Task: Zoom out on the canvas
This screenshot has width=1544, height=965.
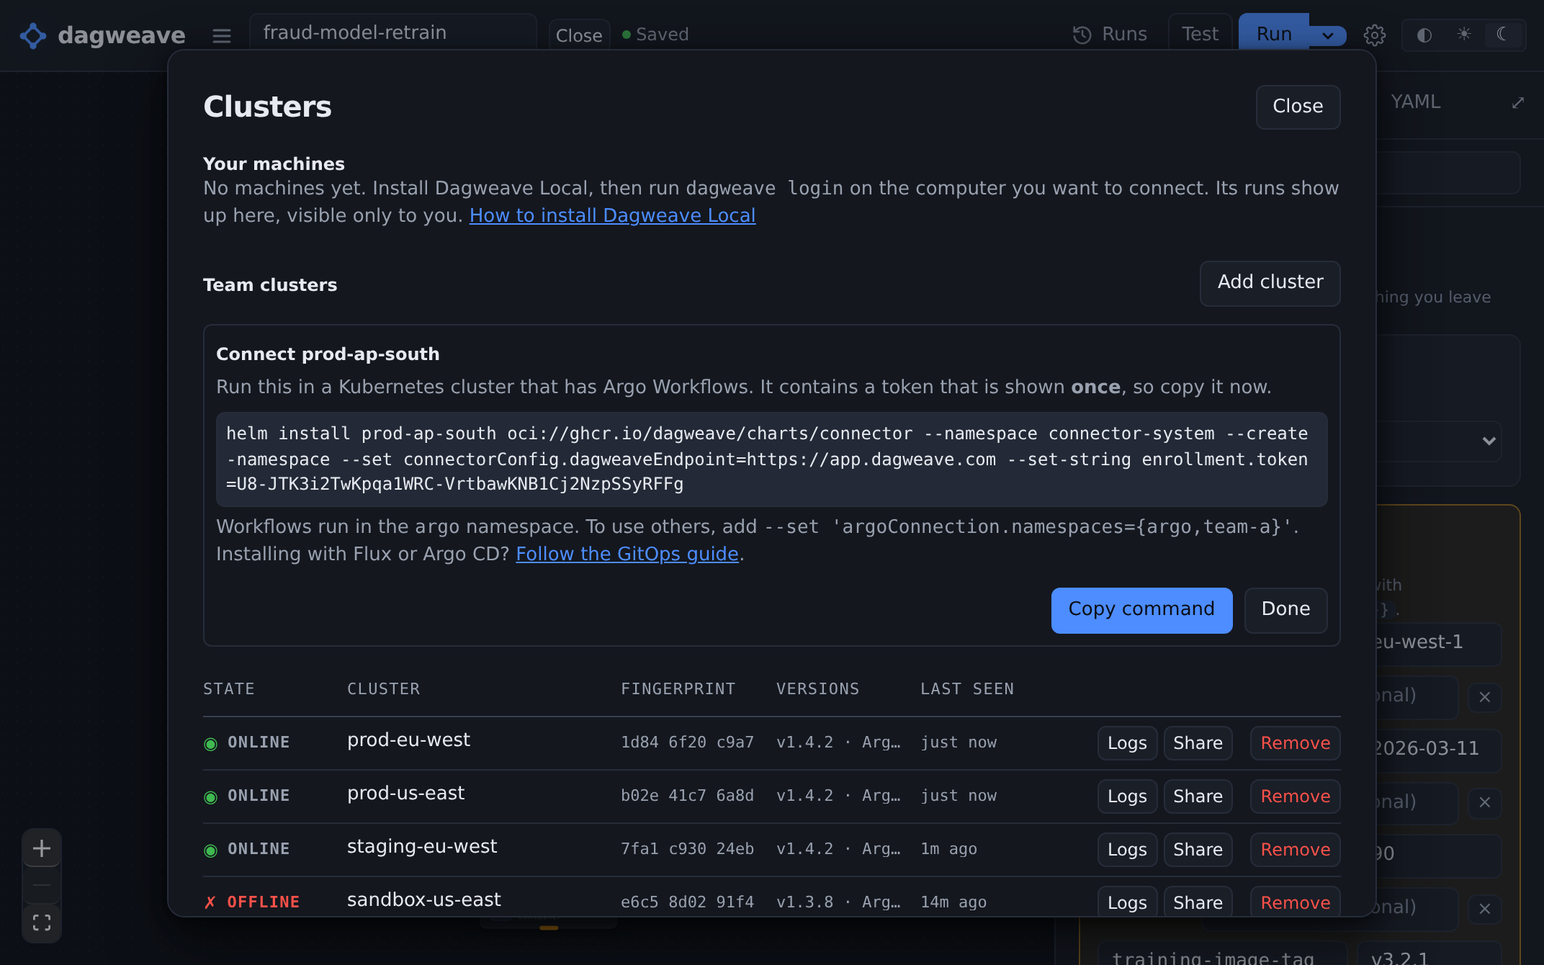Action: (42, 885)
